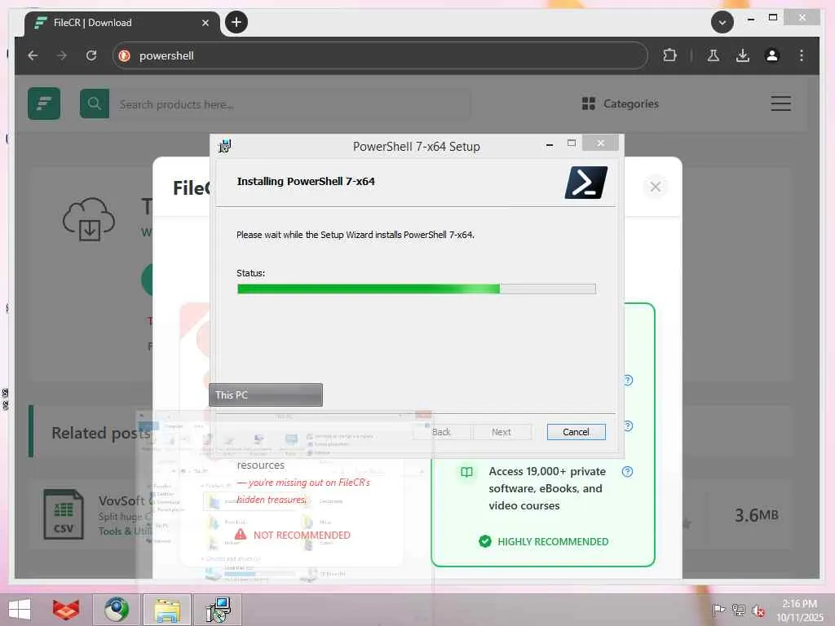The image size is (835, 626).
Task: Close the FileCR popup with X
Action: (x=656, y=187)
